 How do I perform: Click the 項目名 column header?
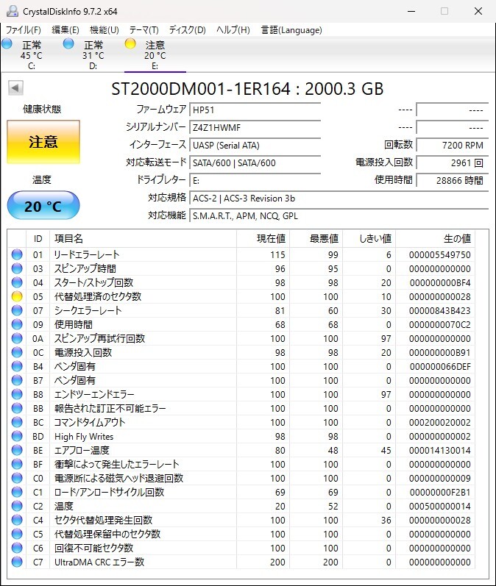(x=143, y=238)
